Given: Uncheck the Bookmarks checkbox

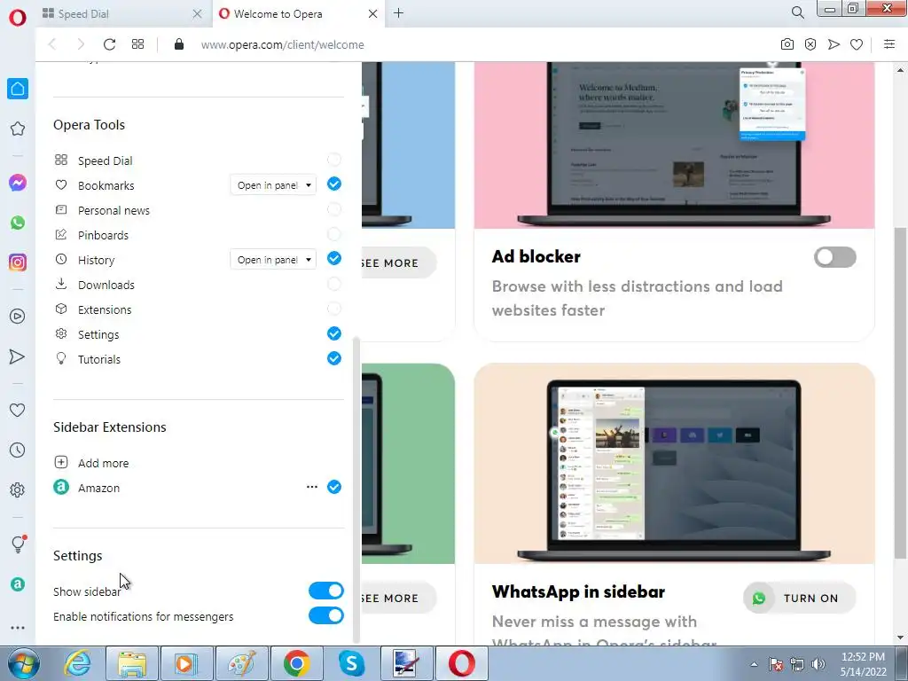Looking at the screenshot, I should click(334, 184).
